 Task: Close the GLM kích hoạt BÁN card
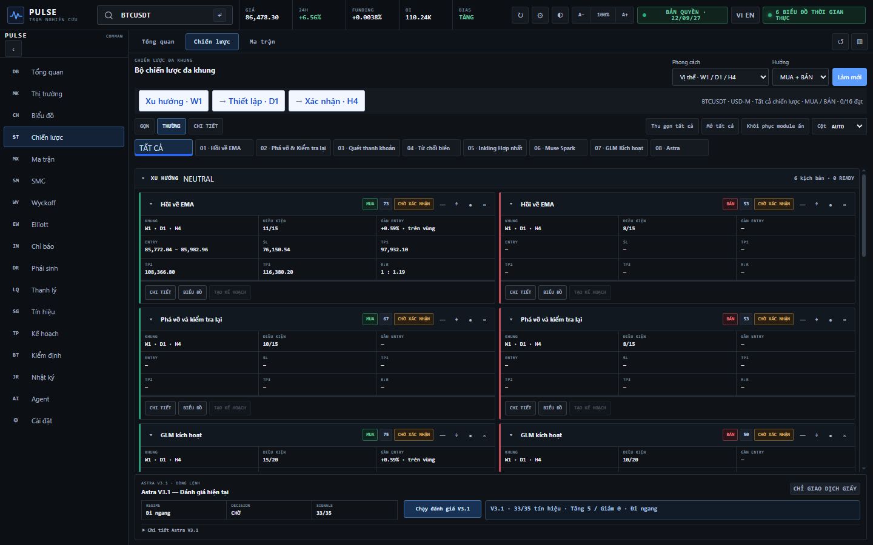845,435
